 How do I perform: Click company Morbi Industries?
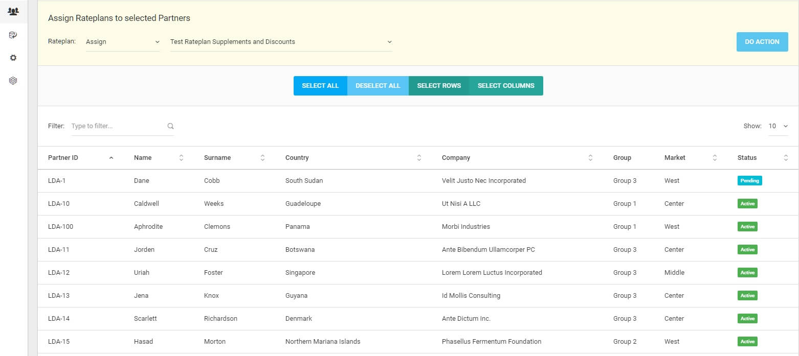click(x=466, y=227)
